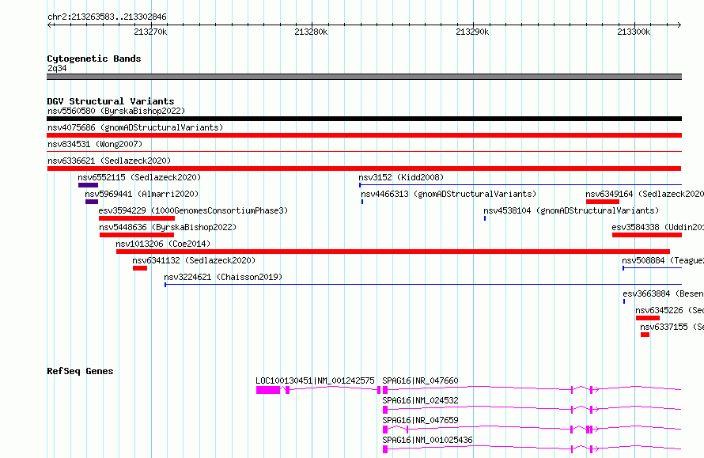This screenshot has height=458, width=704.
Task: Click the red nsv6349164 variant bar
Action: click(603, 202)
